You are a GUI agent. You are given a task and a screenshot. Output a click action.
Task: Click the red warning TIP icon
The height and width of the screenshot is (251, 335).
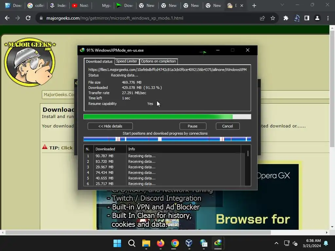[x=44, y=147]
